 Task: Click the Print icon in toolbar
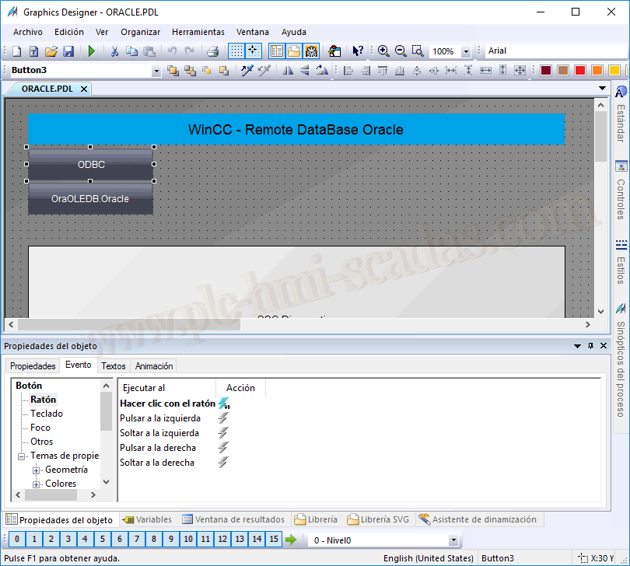click(212, 51)
